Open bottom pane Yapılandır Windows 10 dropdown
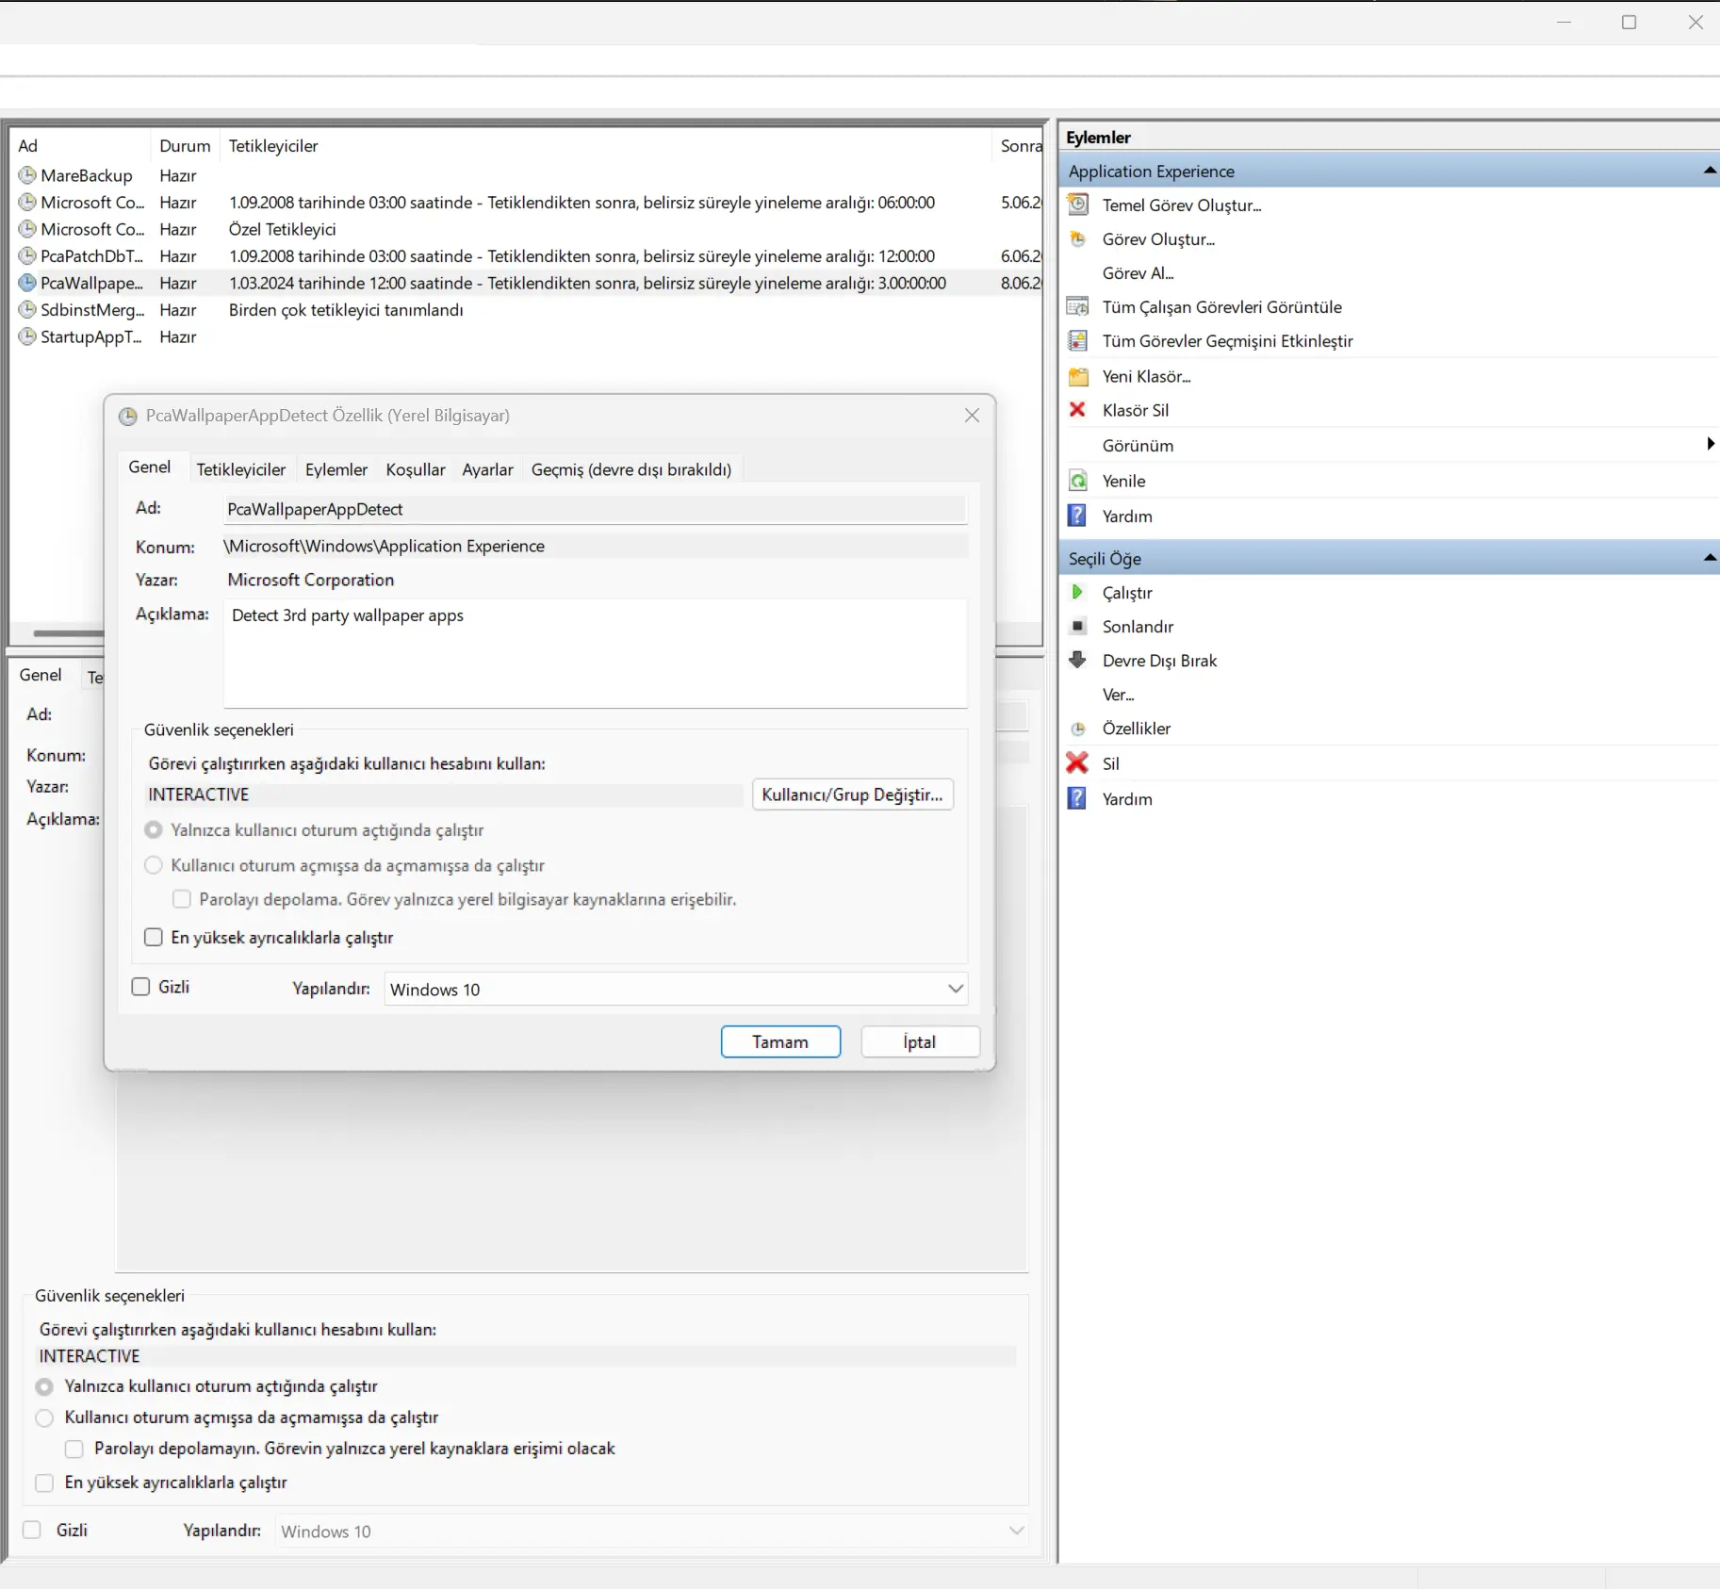This screenshot has height=1589, width=1720. coord(651,1531)
